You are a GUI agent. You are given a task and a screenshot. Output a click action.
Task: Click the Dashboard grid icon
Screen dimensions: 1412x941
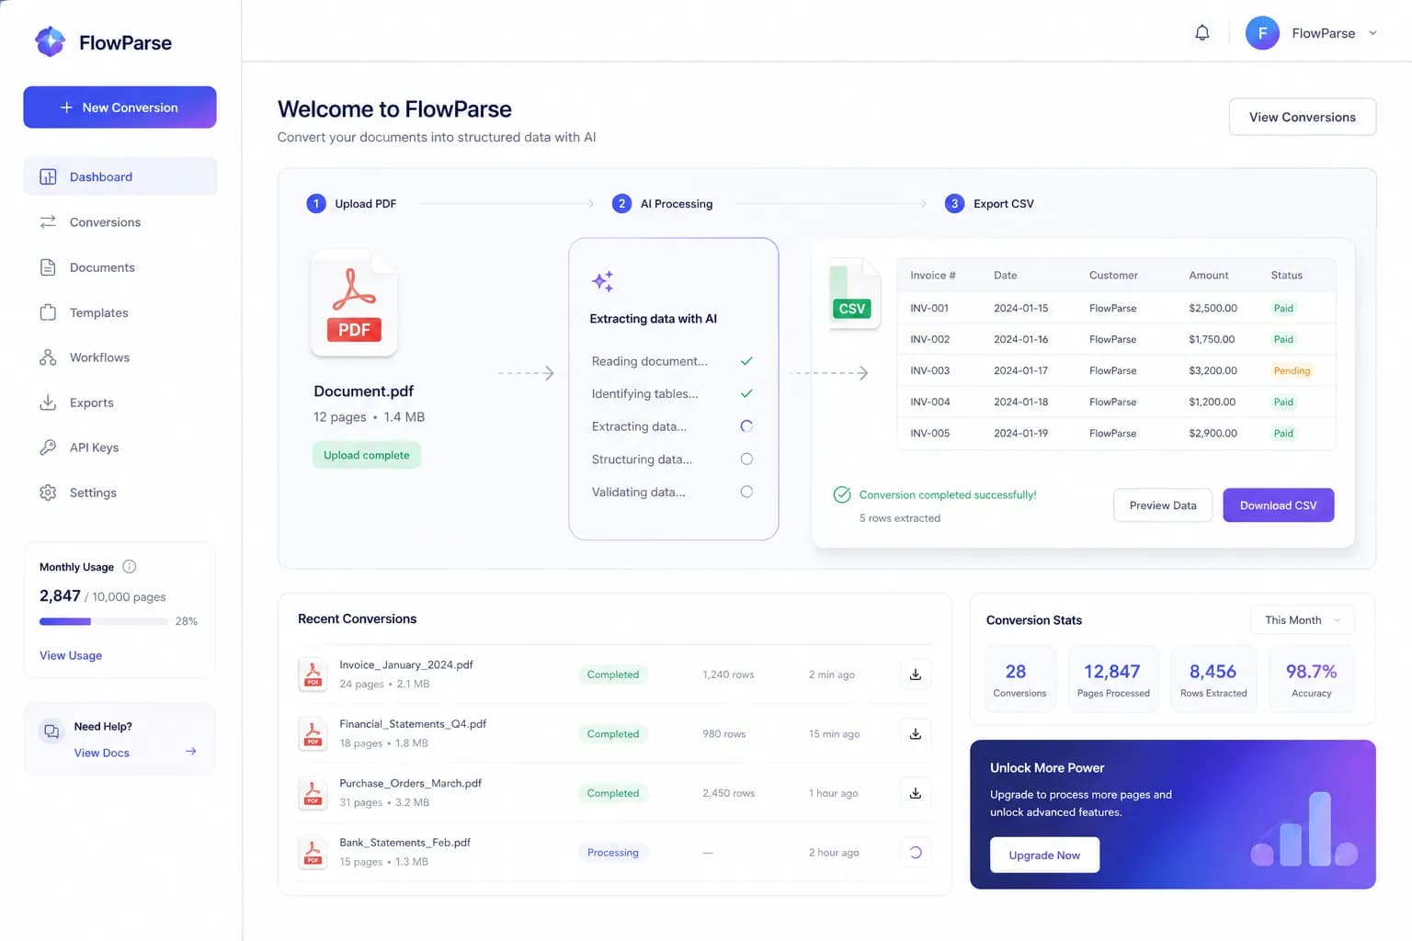coord(48,176)
